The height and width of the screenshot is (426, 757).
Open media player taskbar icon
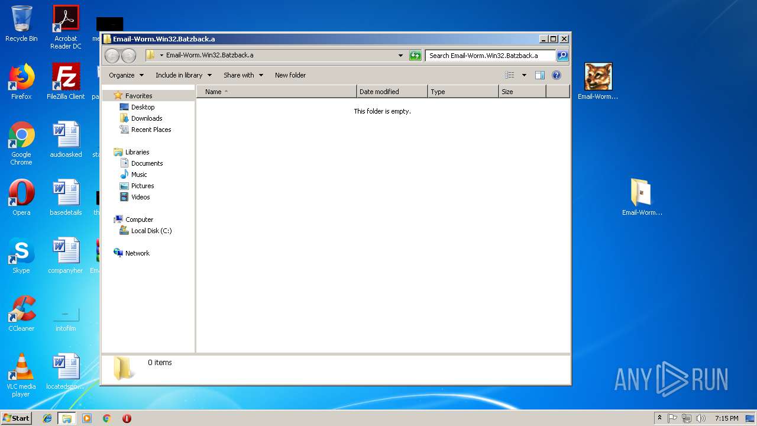pos(87,418)
